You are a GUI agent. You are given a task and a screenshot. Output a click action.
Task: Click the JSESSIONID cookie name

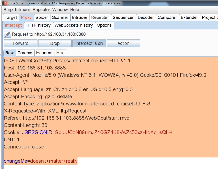pos(37,133)
